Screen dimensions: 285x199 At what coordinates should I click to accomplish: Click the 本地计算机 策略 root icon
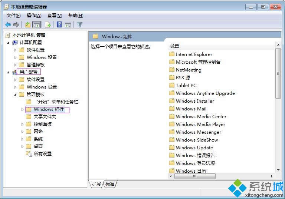pyautogui.click(x=8, y=35)
